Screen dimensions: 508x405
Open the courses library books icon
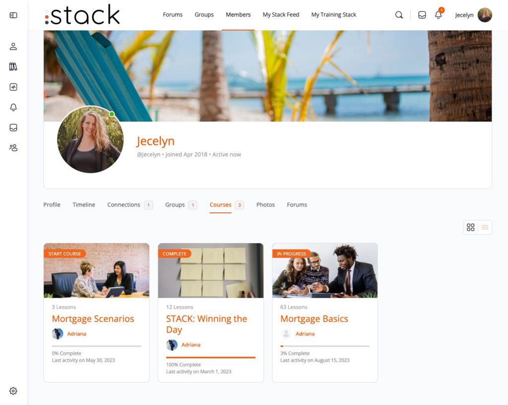(13, 67)
